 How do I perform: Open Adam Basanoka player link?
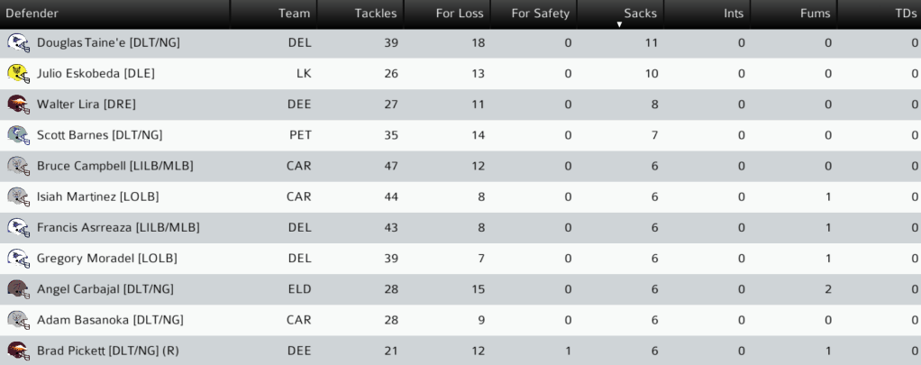coord(110,319)
